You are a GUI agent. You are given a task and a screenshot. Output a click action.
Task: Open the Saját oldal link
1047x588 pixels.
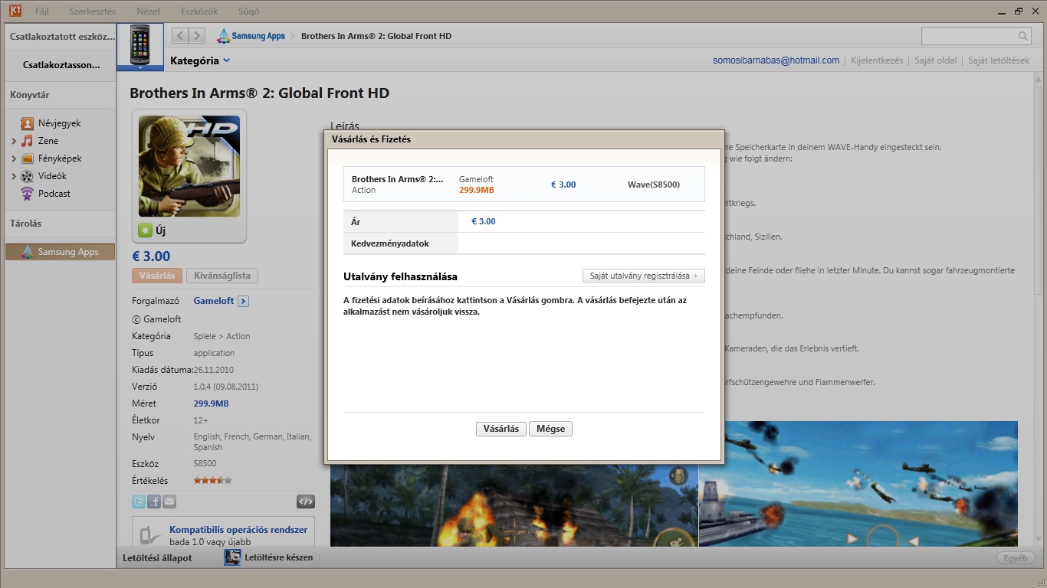(935, 60)
